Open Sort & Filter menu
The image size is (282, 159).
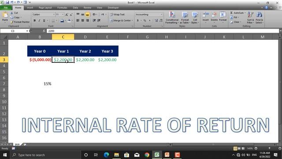pos(250,18)
